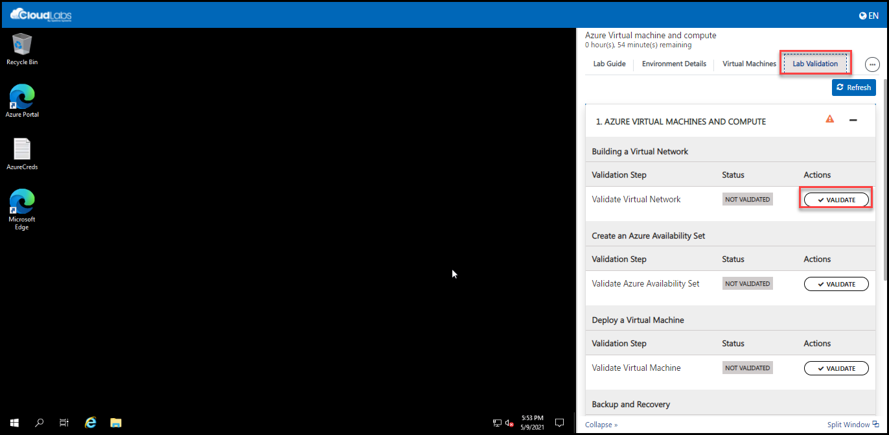Screen dimensions: 889x435
Task: Select the Lab Validation tab
Action: click(x=815, y=64)
